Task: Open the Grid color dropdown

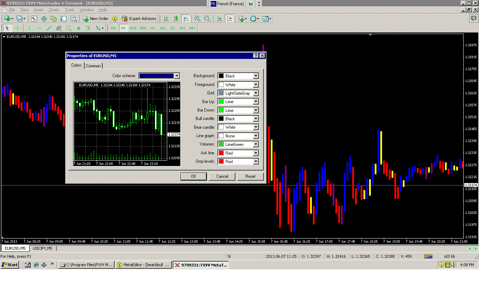Action: click(x=256, y=93)
